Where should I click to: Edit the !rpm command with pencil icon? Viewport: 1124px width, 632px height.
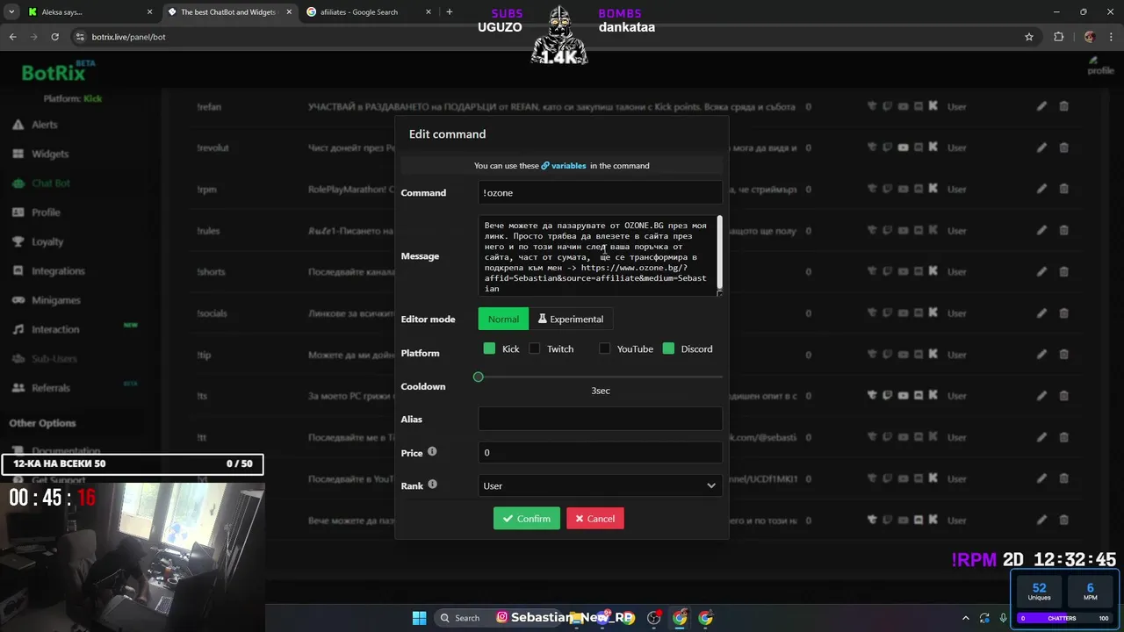[x=1041, y=189]
